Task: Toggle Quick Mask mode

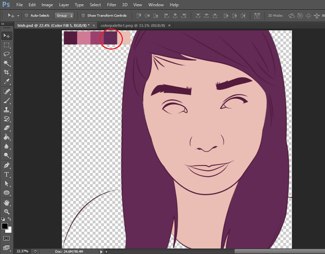Action: [7, 237]
